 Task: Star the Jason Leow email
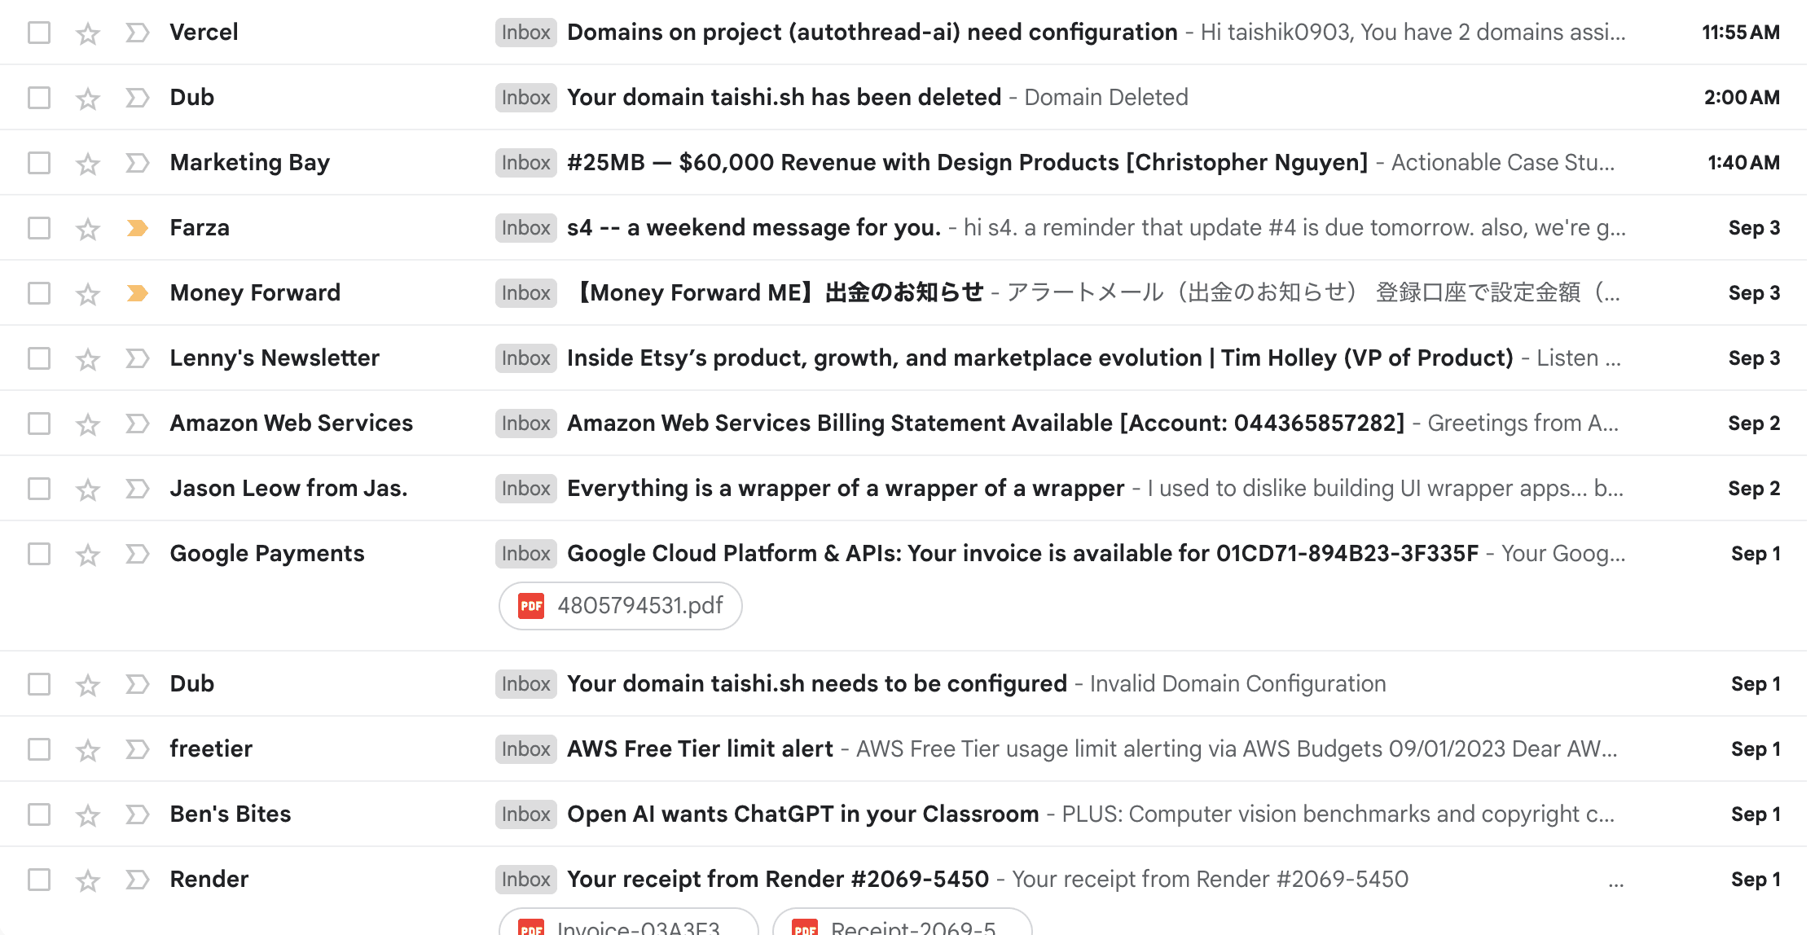pyautogui.click(x=88, y=489)
